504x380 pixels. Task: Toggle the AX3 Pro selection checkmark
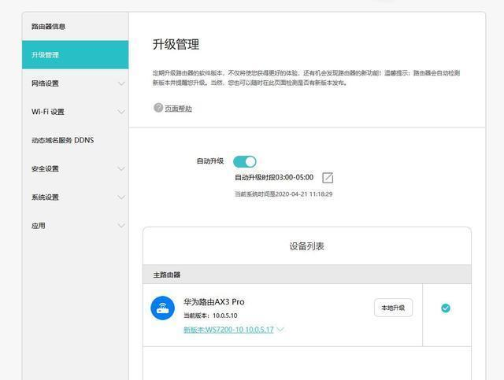446,308
